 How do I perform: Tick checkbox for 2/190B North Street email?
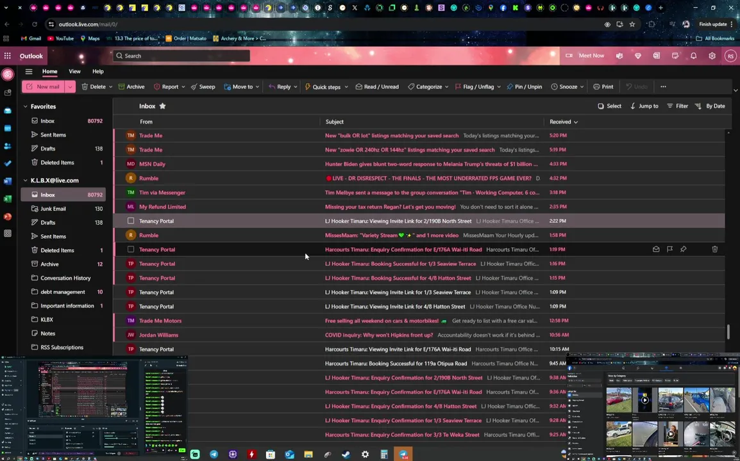click(x=131, y=221)
